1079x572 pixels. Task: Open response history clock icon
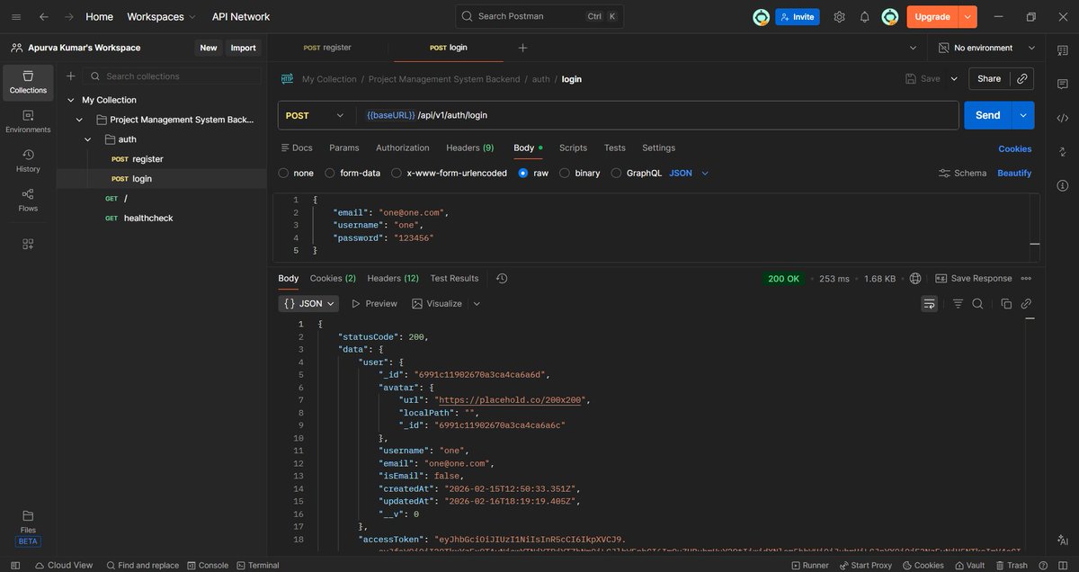point(502,279)
